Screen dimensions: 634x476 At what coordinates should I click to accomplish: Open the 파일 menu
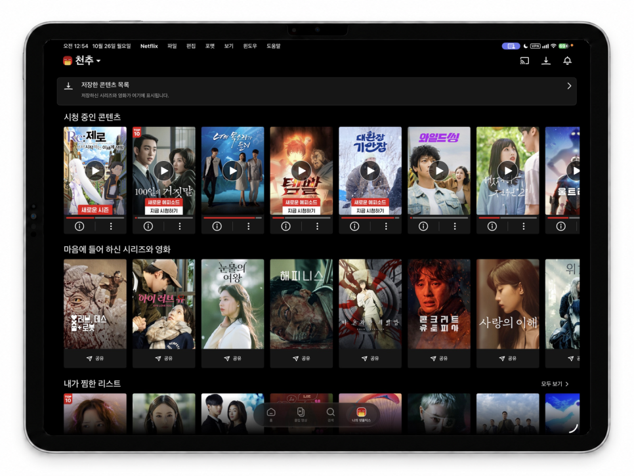(x=172, y=46)
